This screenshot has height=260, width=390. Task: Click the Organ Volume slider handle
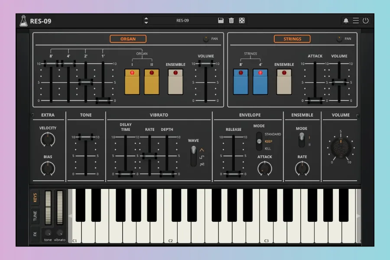click(x=206, y=64)
